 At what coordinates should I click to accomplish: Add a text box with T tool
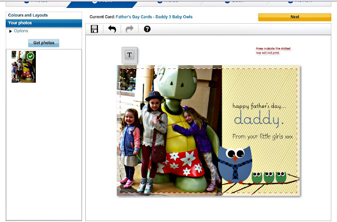tap(130, 55)
